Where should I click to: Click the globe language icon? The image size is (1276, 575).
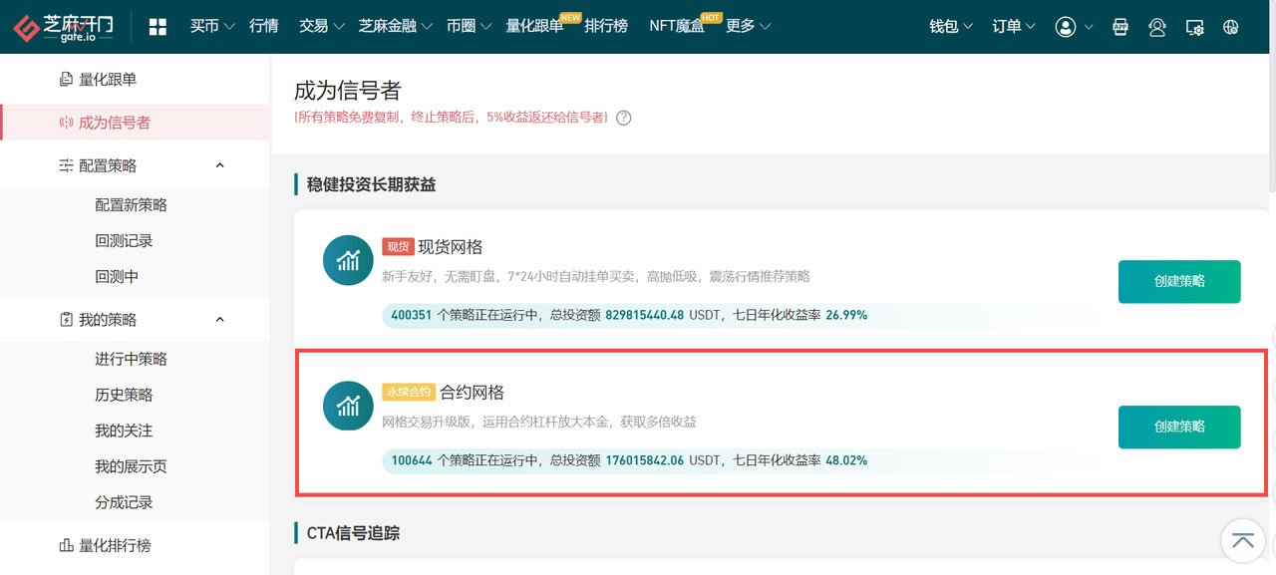pyautogui.click(x=1231, y=27)
